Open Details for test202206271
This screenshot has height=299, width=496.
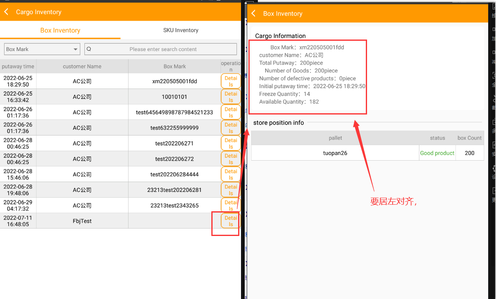[231, 143]
